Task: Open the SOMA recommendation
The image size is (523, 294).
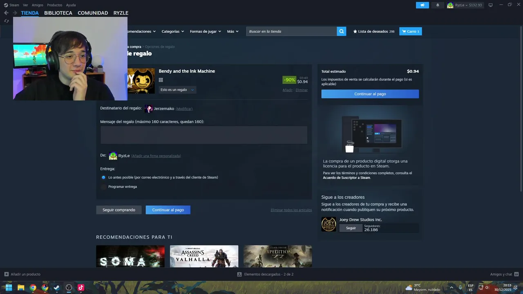Action: tap(130, 256)
